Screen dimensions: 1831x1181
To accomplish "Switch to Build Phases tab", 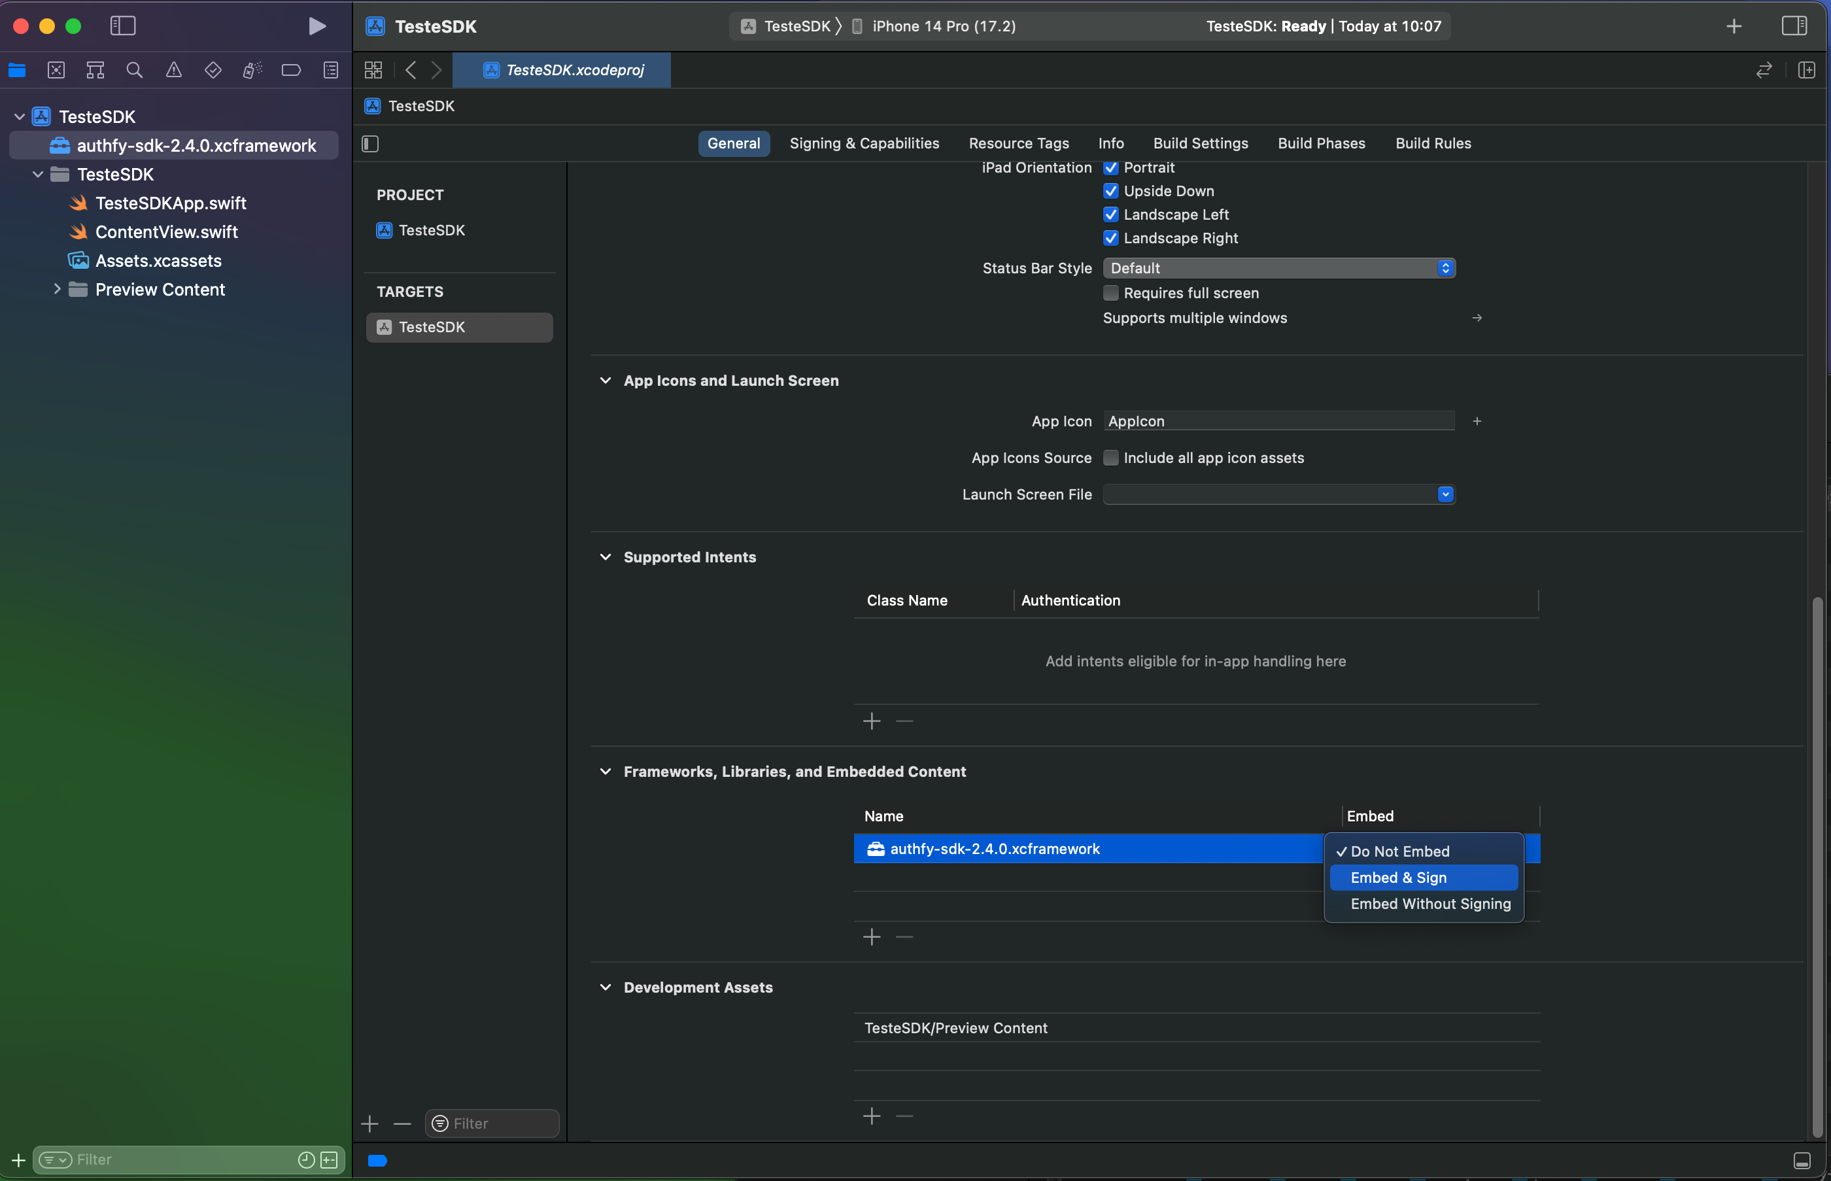I will [1321, 143].
